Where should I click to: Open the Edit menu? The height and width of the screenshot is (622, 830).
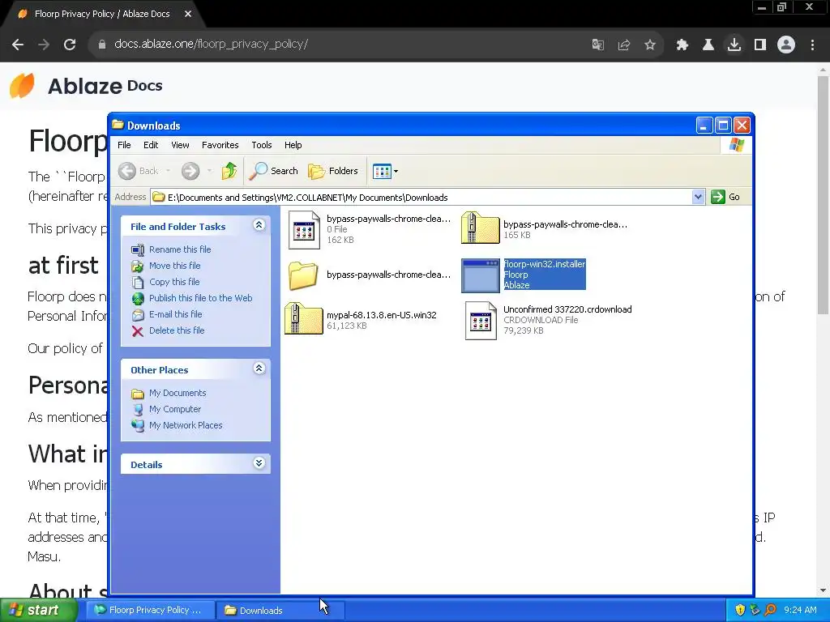pos(151,145)
